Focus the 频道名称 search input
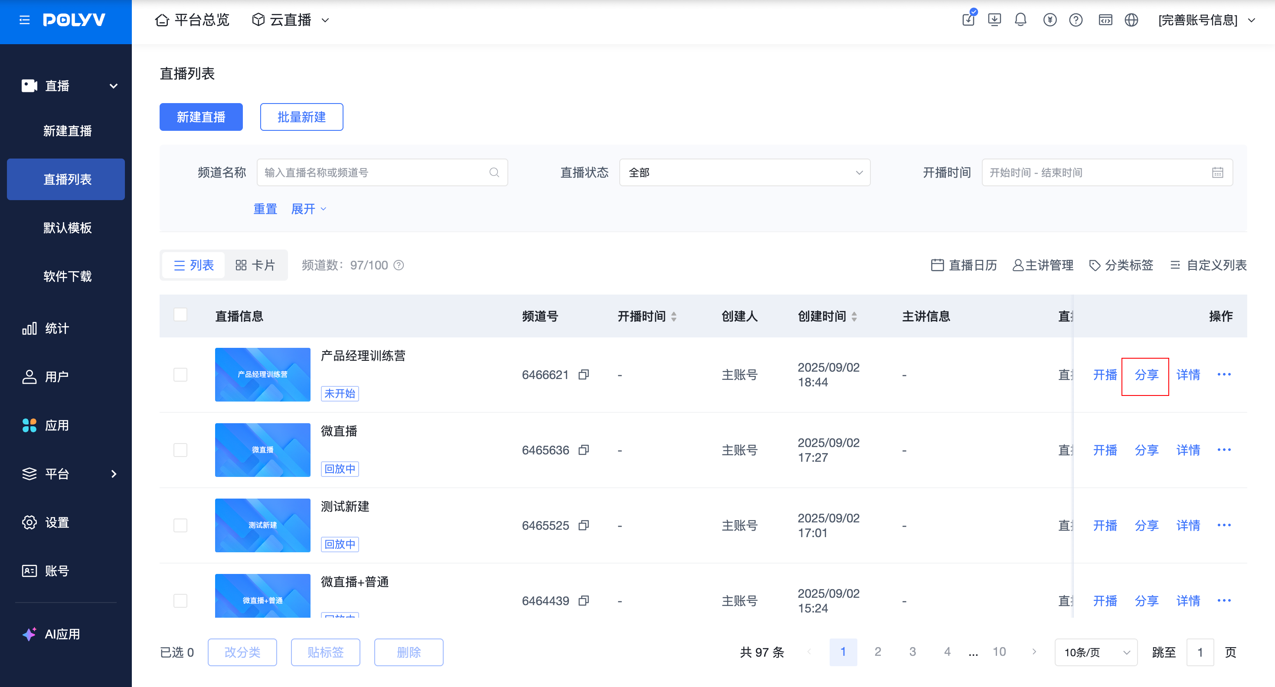1275x687 pixels. click(x=382, y=172)
